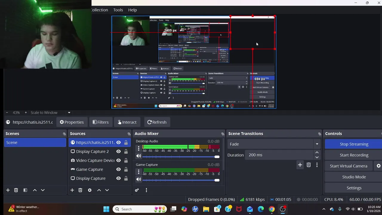The image size is (382, 215).
Task: Open the Help menu
Action: coord(133,10)
